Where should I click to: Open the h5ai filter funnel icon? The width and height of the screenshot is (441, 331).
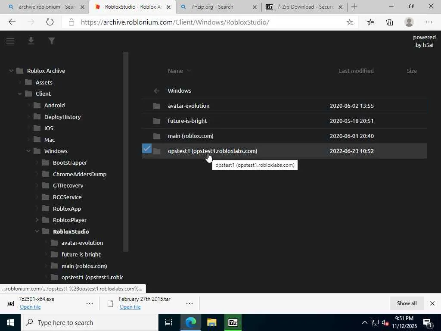[52, 41]
